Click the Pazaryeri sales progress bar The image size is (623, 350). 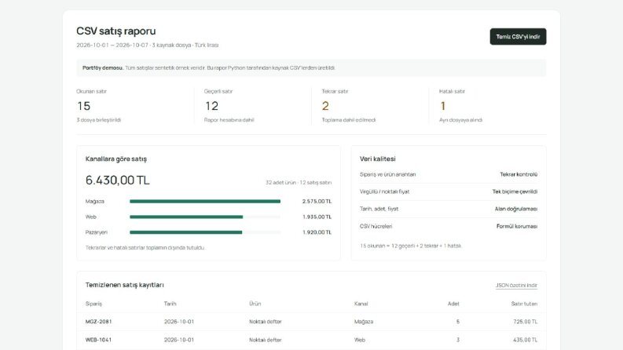coord(205,232)
